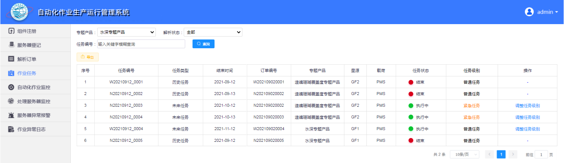Open the 服务器登记 menu item
The height and width of the screenshot is (163, 564).
[35, 45]
